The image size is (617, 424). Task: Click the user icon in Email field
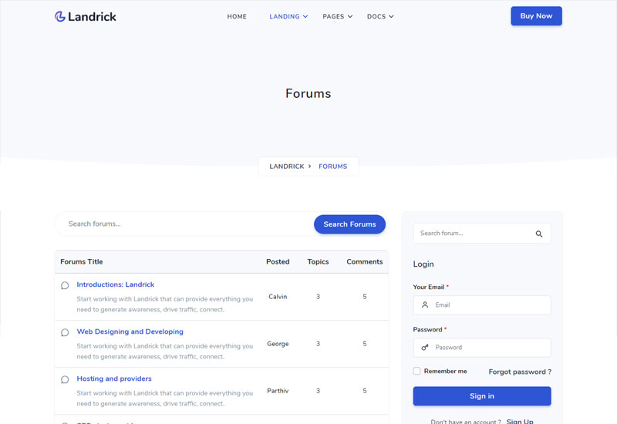pos(425,305)
